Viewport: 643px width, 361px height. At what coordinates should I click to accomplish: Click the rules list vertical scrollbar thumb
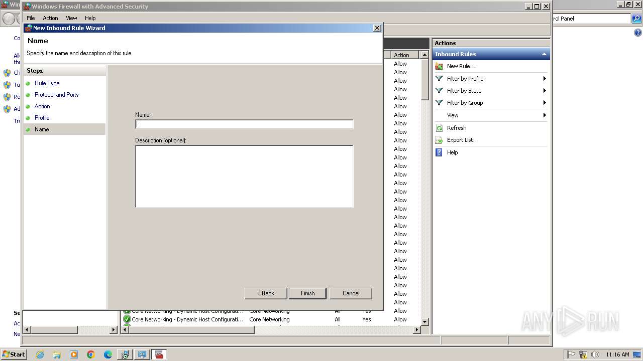pyautogui.click(x=424, y=79)
